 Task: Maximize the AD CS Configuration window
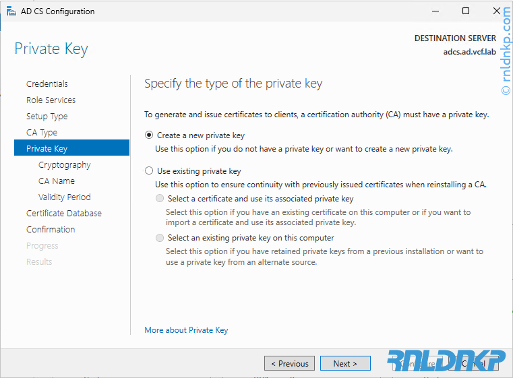coord(466,11)
